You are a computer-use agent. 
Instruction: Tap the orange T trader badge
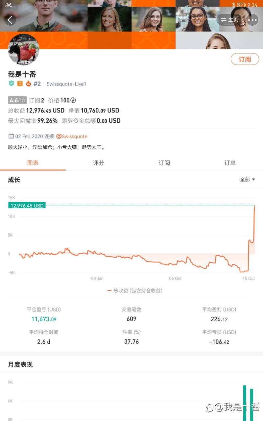[x=20, y=84]
